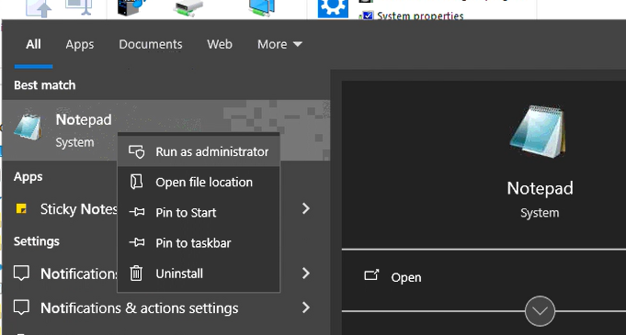Click the Notifications & actions settings speech-bubble icon
The width and height of the screenshot is (626, 335).
[x=21, y=307]
